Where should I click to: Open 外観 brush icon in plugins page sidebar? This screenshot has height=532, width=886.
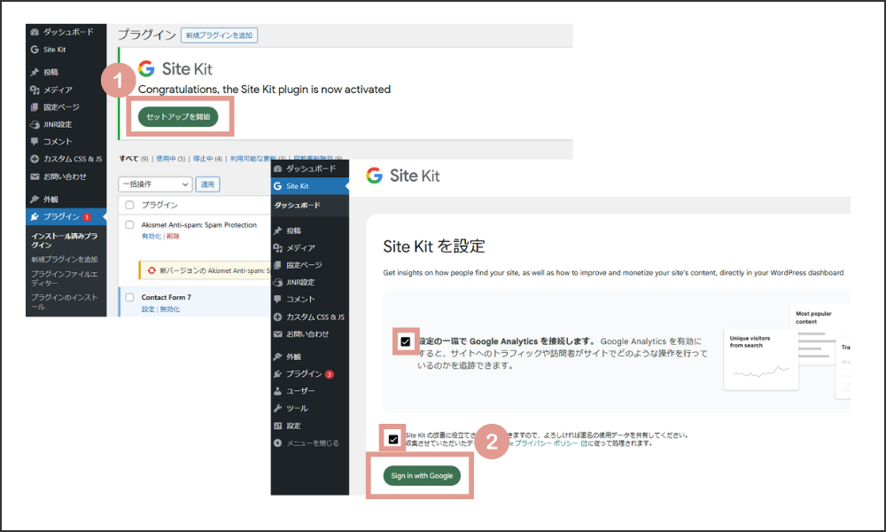[35, 199]
